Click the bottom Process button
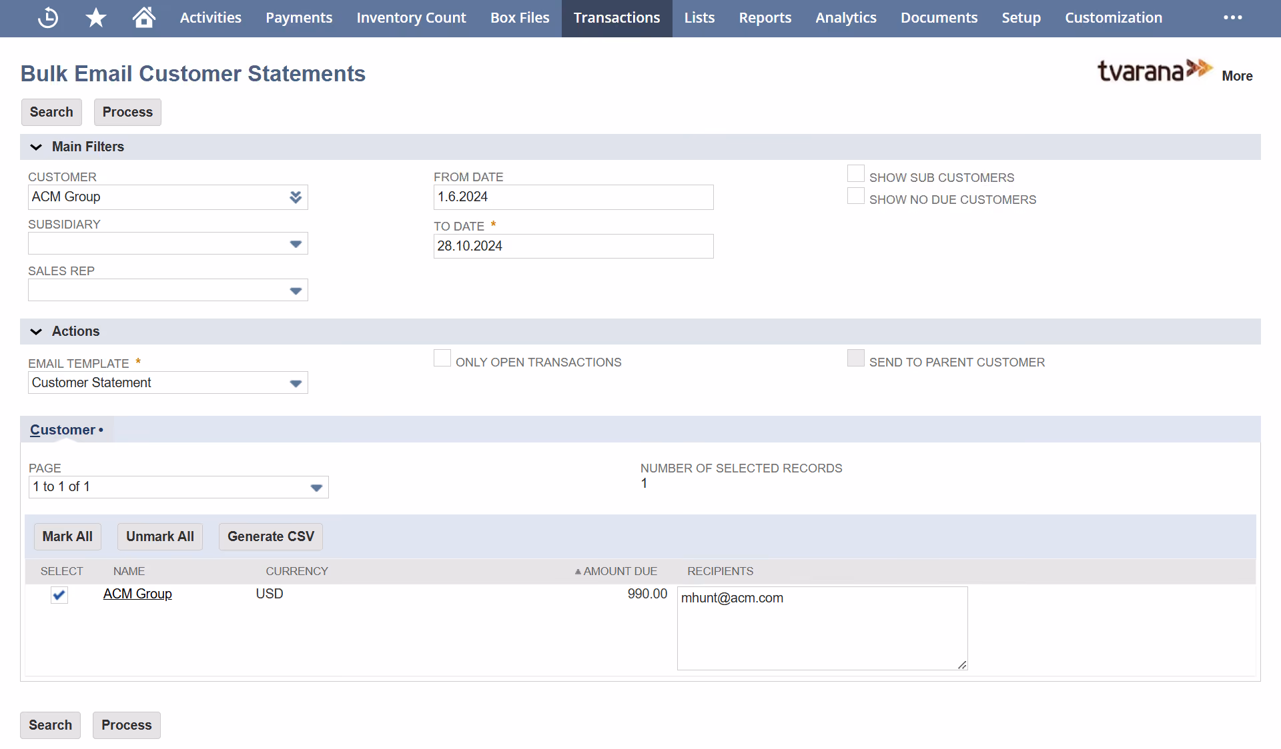Screen dimensions: 1281x749 [x=127, y=725]
